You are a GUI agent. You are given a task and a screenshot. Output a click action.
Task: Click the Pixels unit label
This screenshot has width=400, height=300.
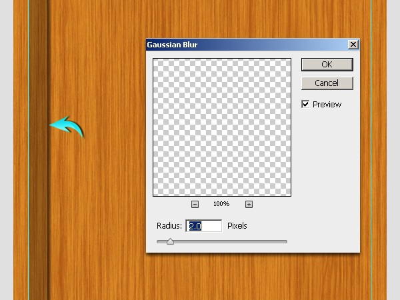tap(237, 226)
